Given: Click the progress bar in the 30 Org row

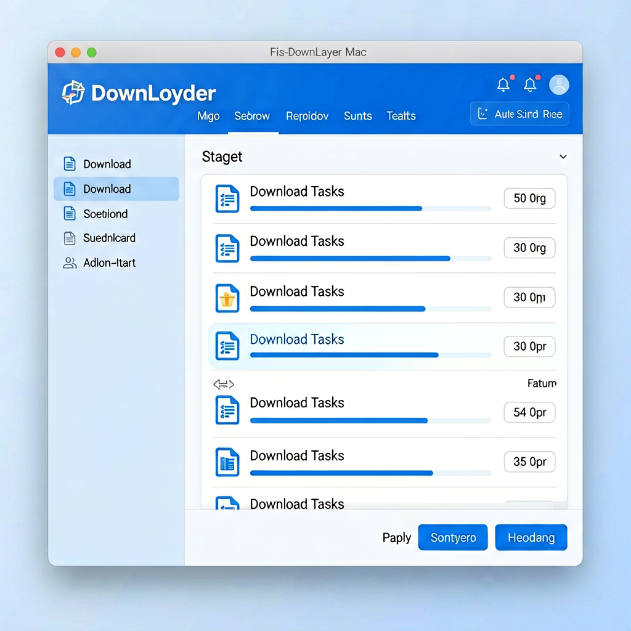Looking at the screenshot, I should pyautogui.click(x=370, y=258).
